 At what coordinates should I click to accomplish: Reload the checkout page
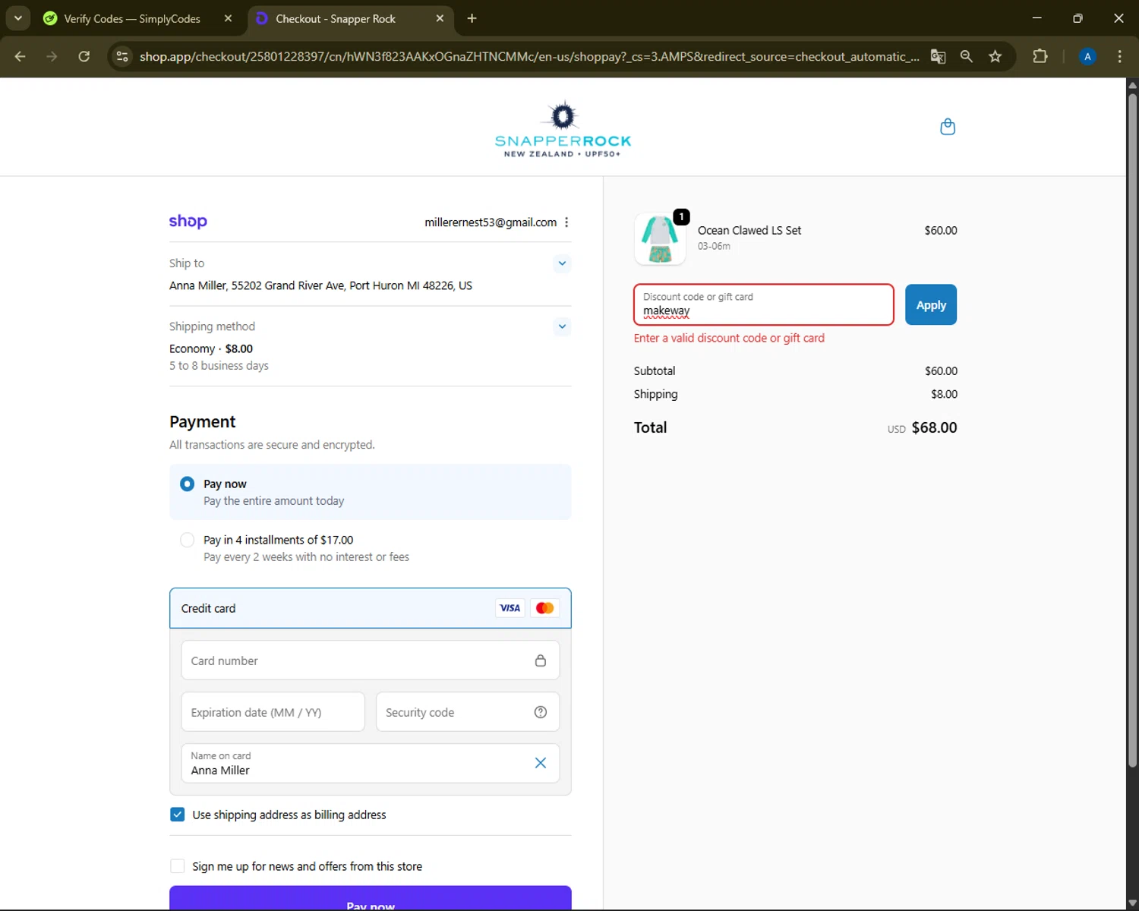[x=84, y=56]
